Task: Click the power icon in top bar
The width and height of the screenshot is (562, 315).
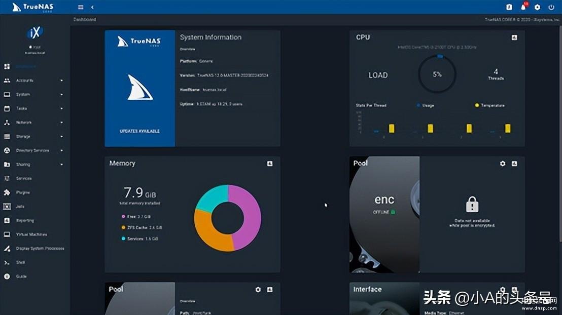Action: pyautogui.click(x=551, y=7)
